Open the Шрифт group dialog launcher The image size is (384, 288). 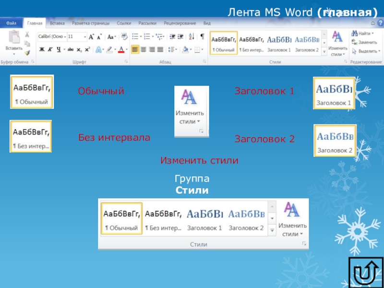(126, 61)
